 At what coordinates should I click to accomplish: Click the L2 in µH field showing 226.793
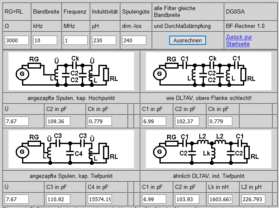pyautogui.click(x=254, y=199)
